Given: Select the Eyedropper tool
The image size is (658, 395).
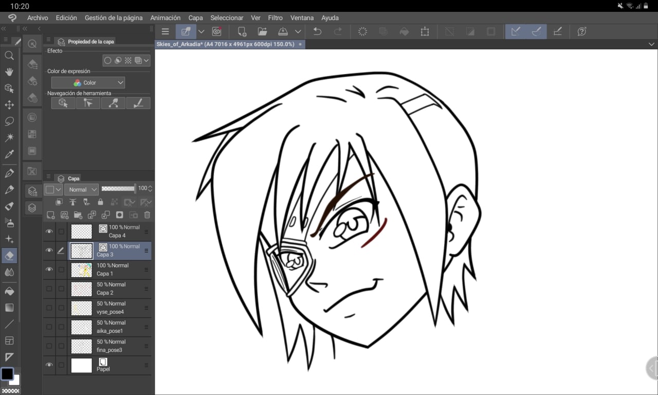Looking at the screenshot, I should (9, 154).
